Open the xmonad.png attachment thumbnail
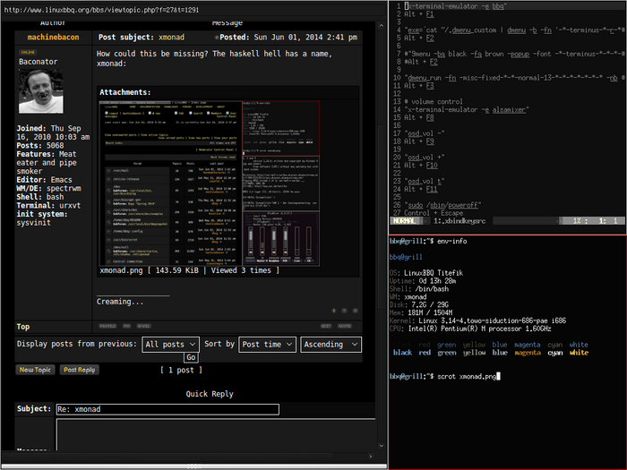 point(210,182)
